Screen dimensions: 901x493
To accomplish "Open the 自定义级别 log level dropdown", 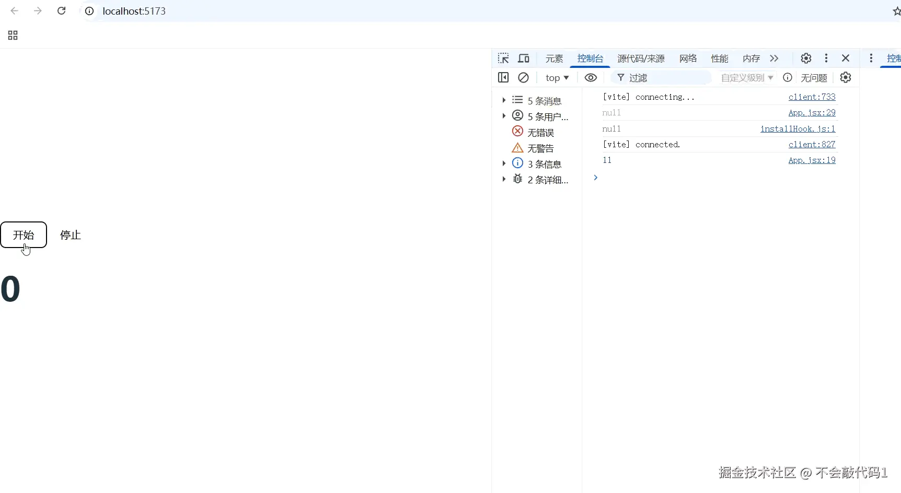I will point(747,77).
